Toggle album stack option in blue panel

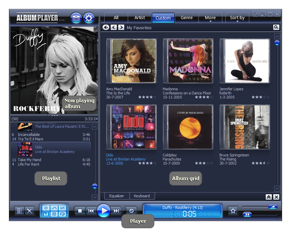point(54,214)
